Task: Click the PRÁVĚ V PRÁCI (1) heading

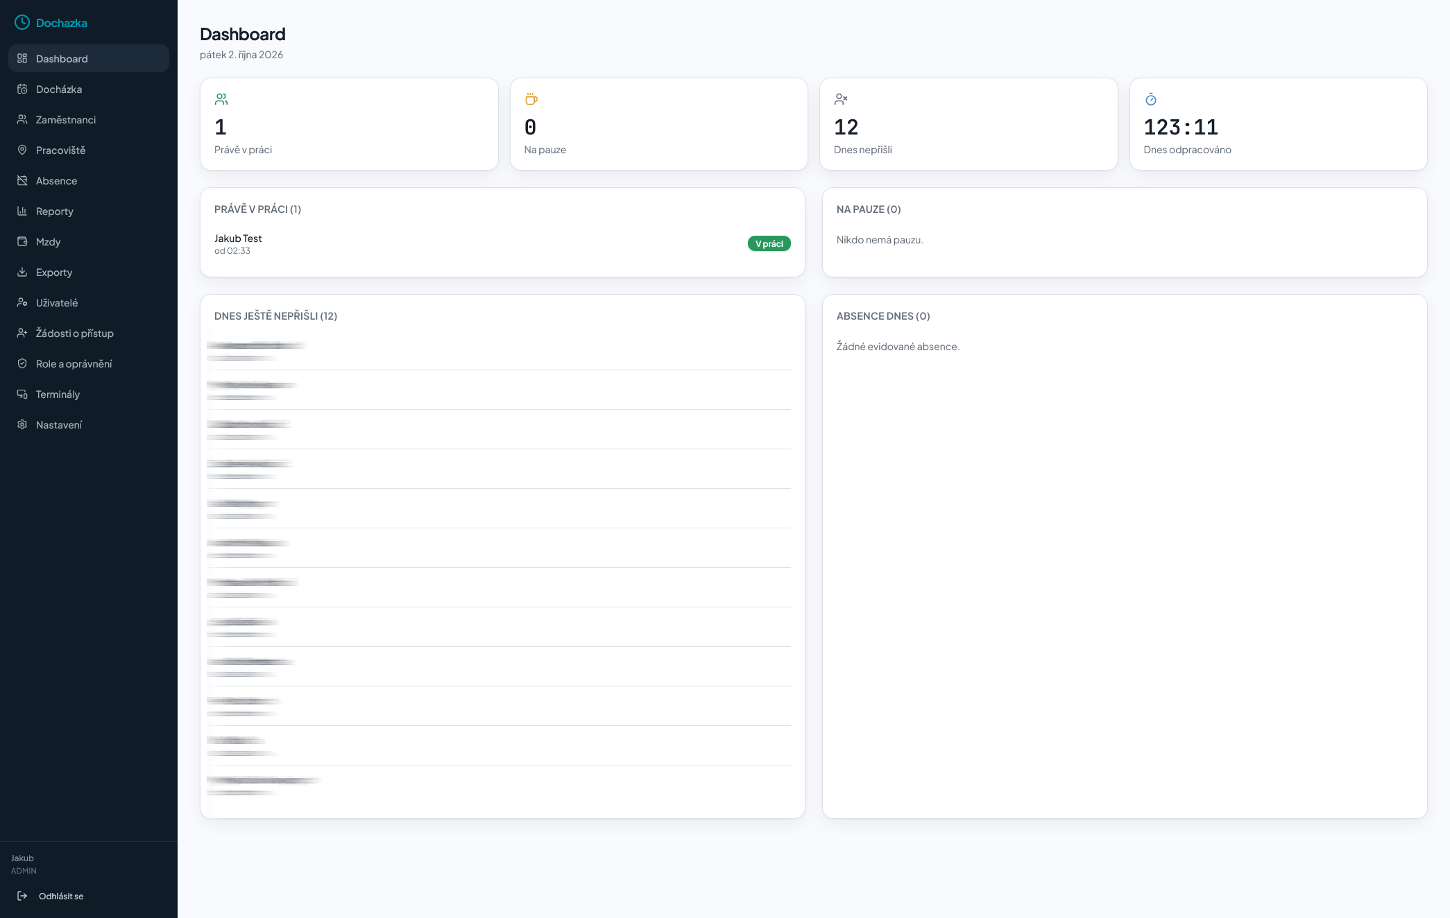Action: pyautogui.click(x=257, y=209)
